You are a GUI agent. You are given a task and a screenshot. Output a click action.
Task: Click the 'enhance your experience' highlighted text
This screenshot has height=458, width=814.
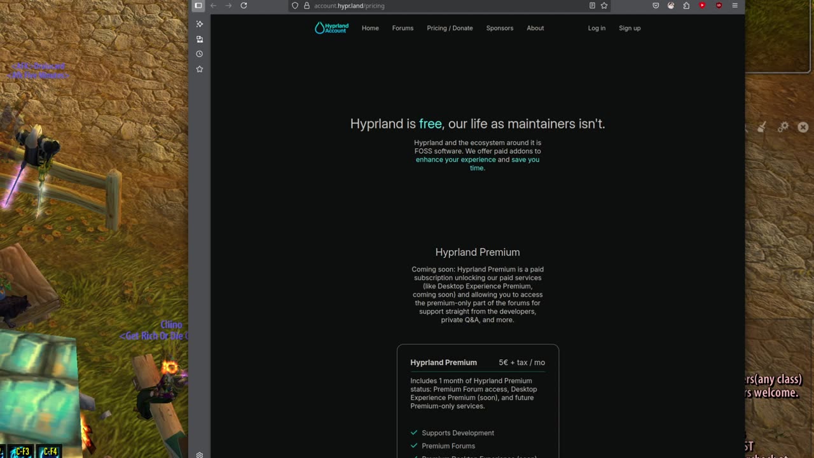455,160
